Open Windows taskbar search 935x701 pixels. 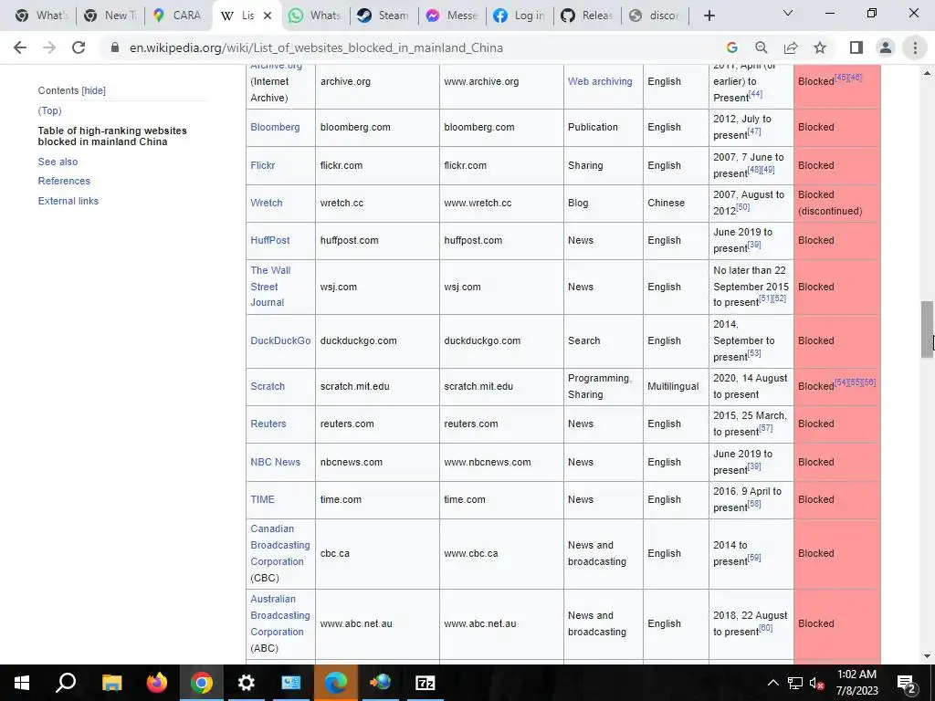click(x=66, y=683)
